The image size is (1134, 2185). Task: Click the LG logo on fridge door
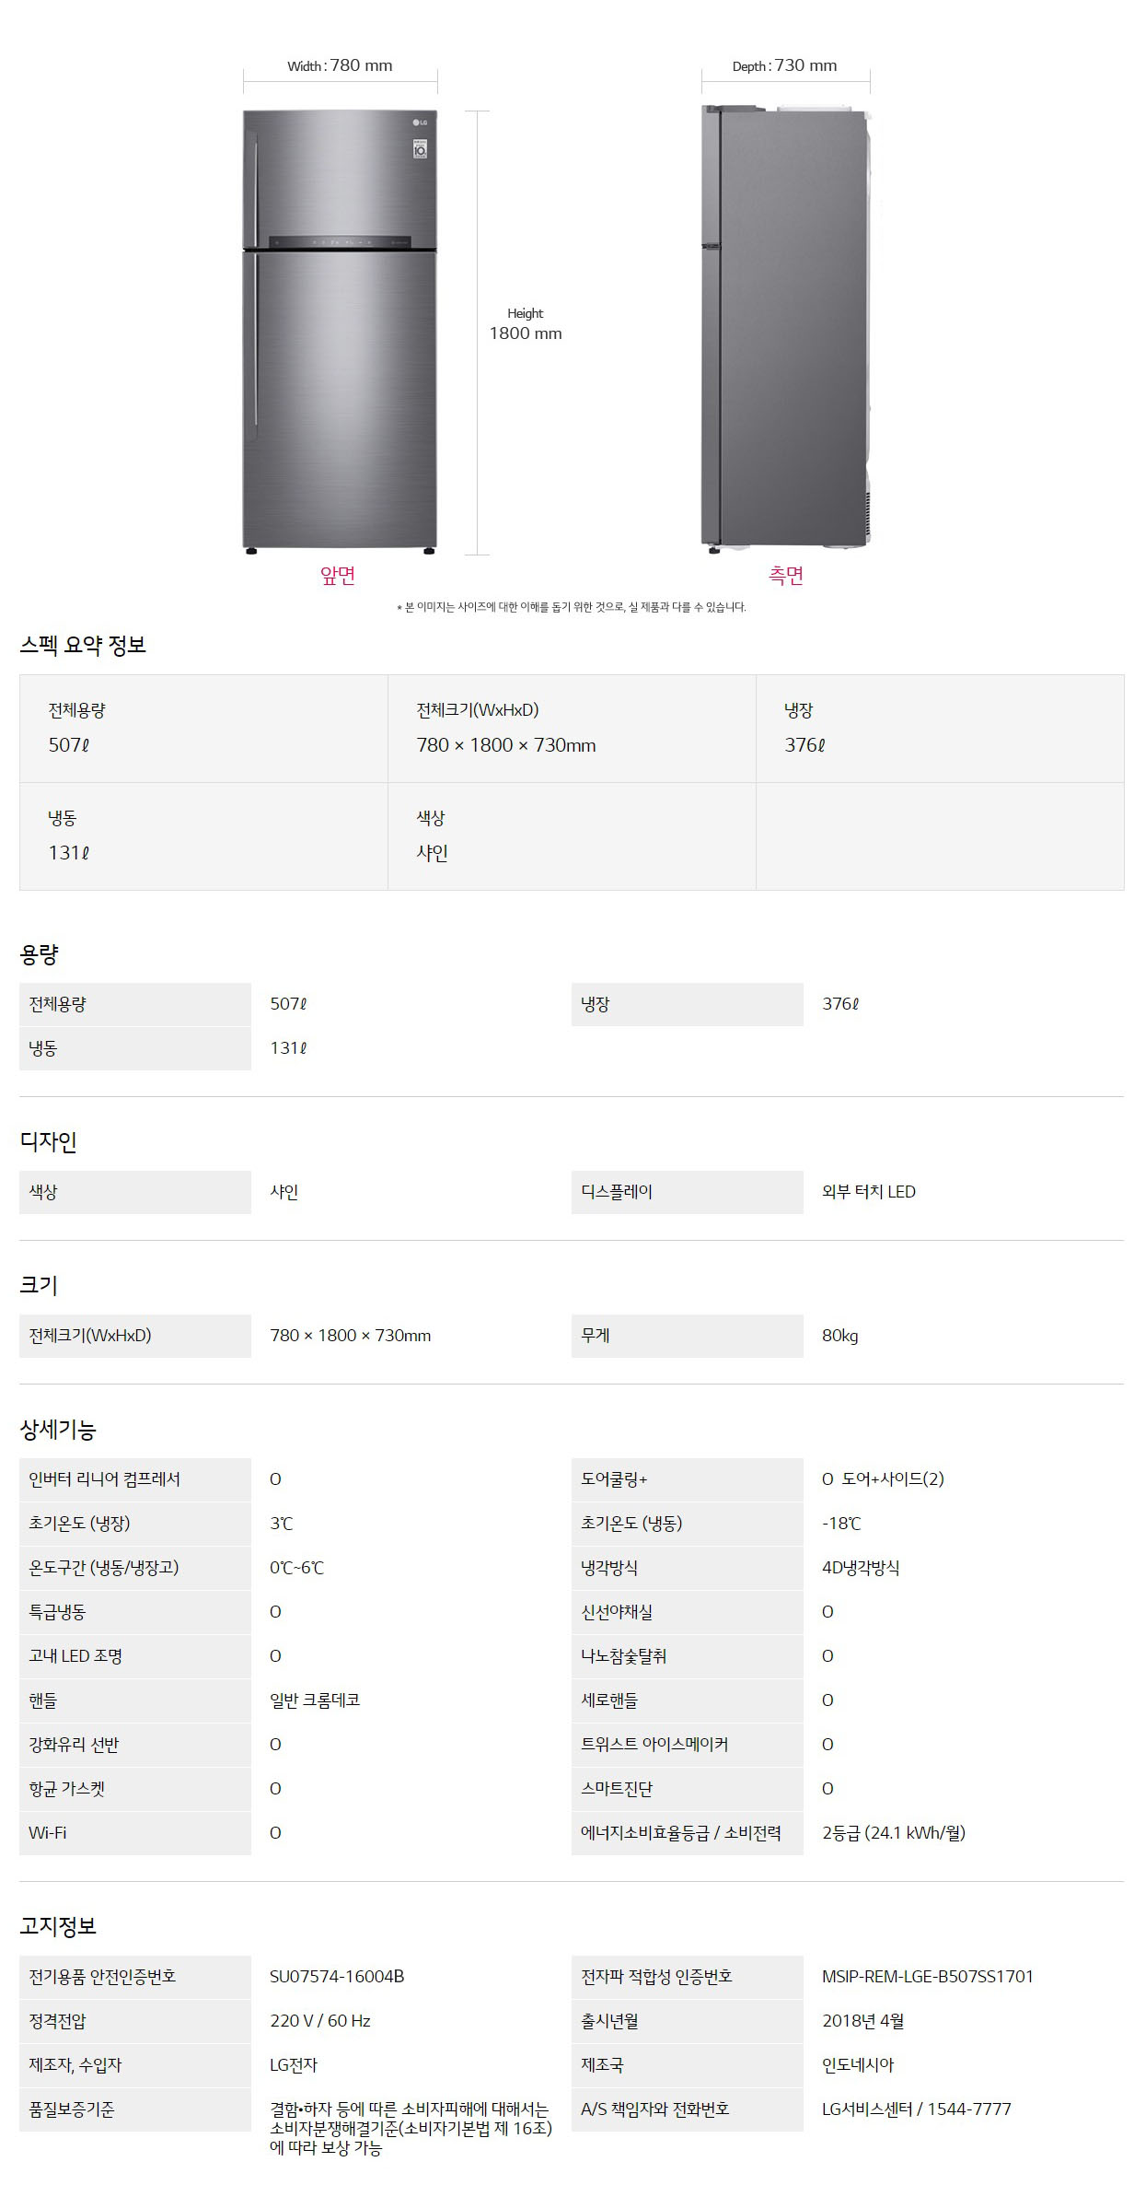420,122
